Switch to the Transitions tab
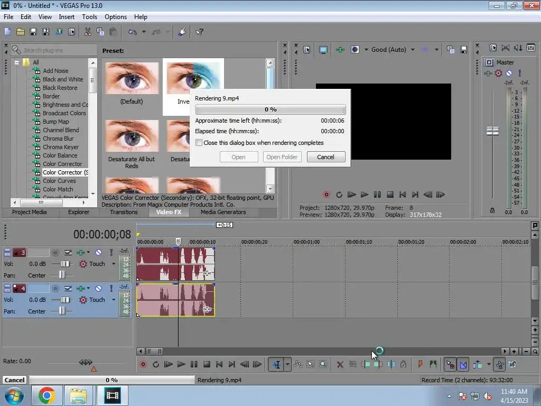This screenshot has width=541, height=406. click(124, 212)
